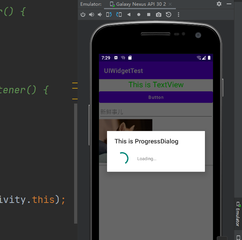The image size is (242, 240).
Task: Click the emulator power button icon
Action: point(83,15)
